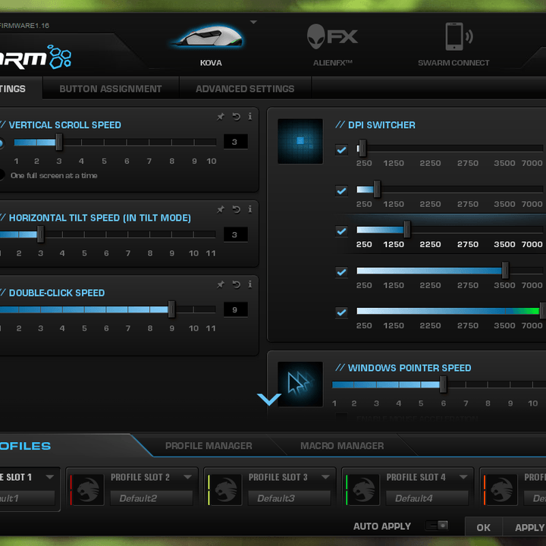
Task: Click the Swarm hexagon logo
Action: click(60, 56)
